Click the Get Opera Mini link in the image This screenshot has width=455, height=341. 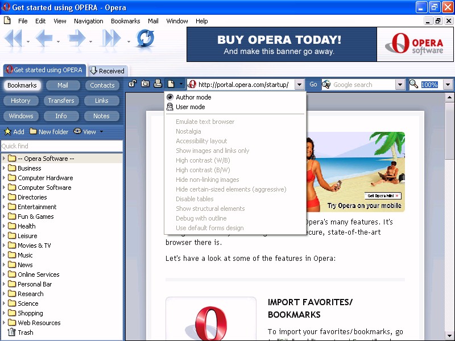click(x=383, y=196)
